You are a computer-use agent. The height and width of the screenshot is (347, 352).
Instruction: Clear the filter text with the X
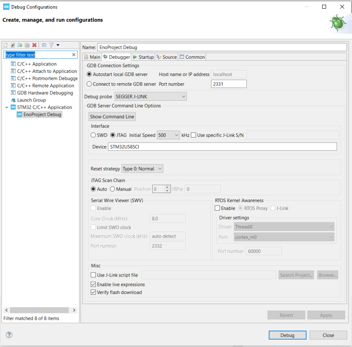coord(74,55)
